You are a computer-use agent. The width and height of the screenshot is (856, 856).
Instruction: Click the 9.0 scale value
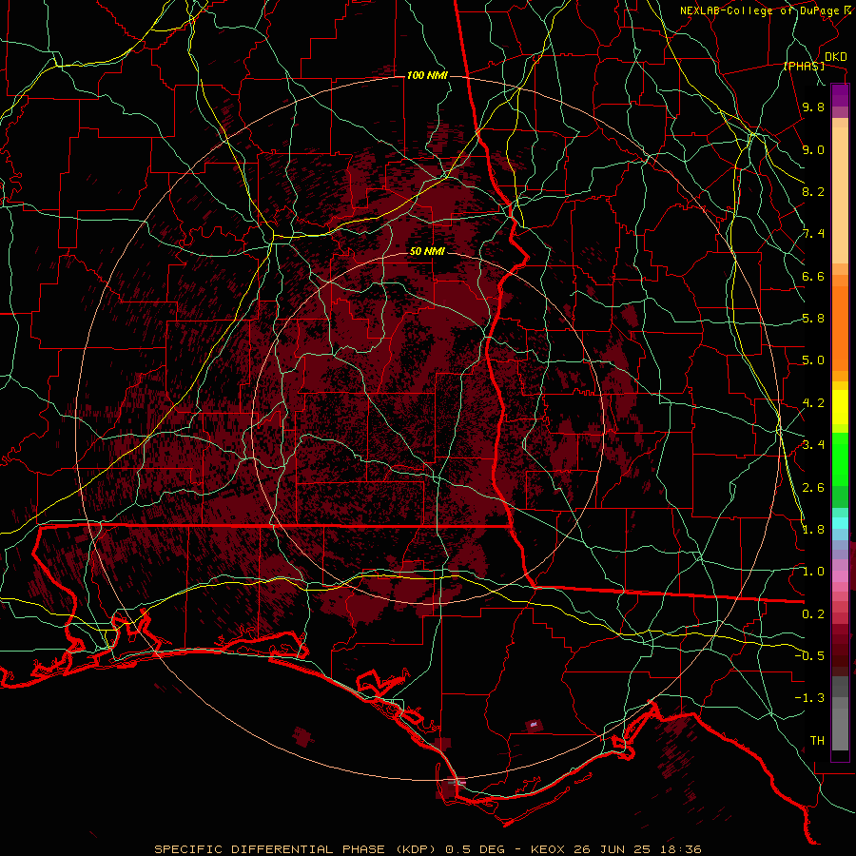[813, 149]
